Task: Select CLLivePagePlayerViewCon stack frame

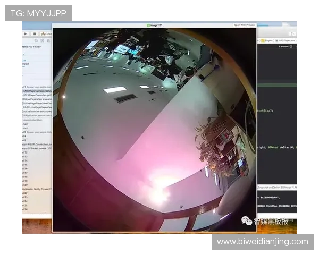Action: point(37,103)
